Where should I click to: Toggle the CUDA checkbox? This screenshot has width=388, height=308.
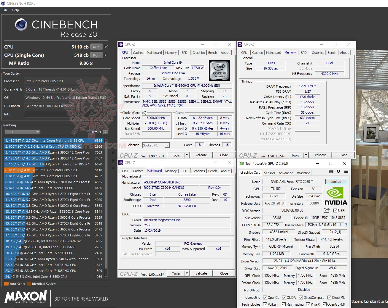(x=284, y=298)
